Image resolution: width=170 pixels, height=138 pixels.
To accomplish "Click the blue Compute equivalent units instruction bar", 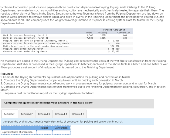I will [x=78, y=122].
